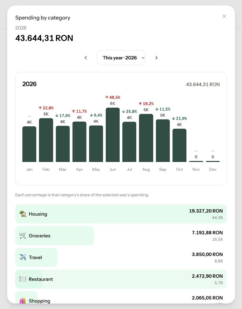Click the 48,5% increase label above June

[113, 97]
